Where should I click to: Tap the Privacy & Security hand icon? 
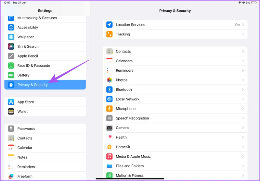coord(11,85)
